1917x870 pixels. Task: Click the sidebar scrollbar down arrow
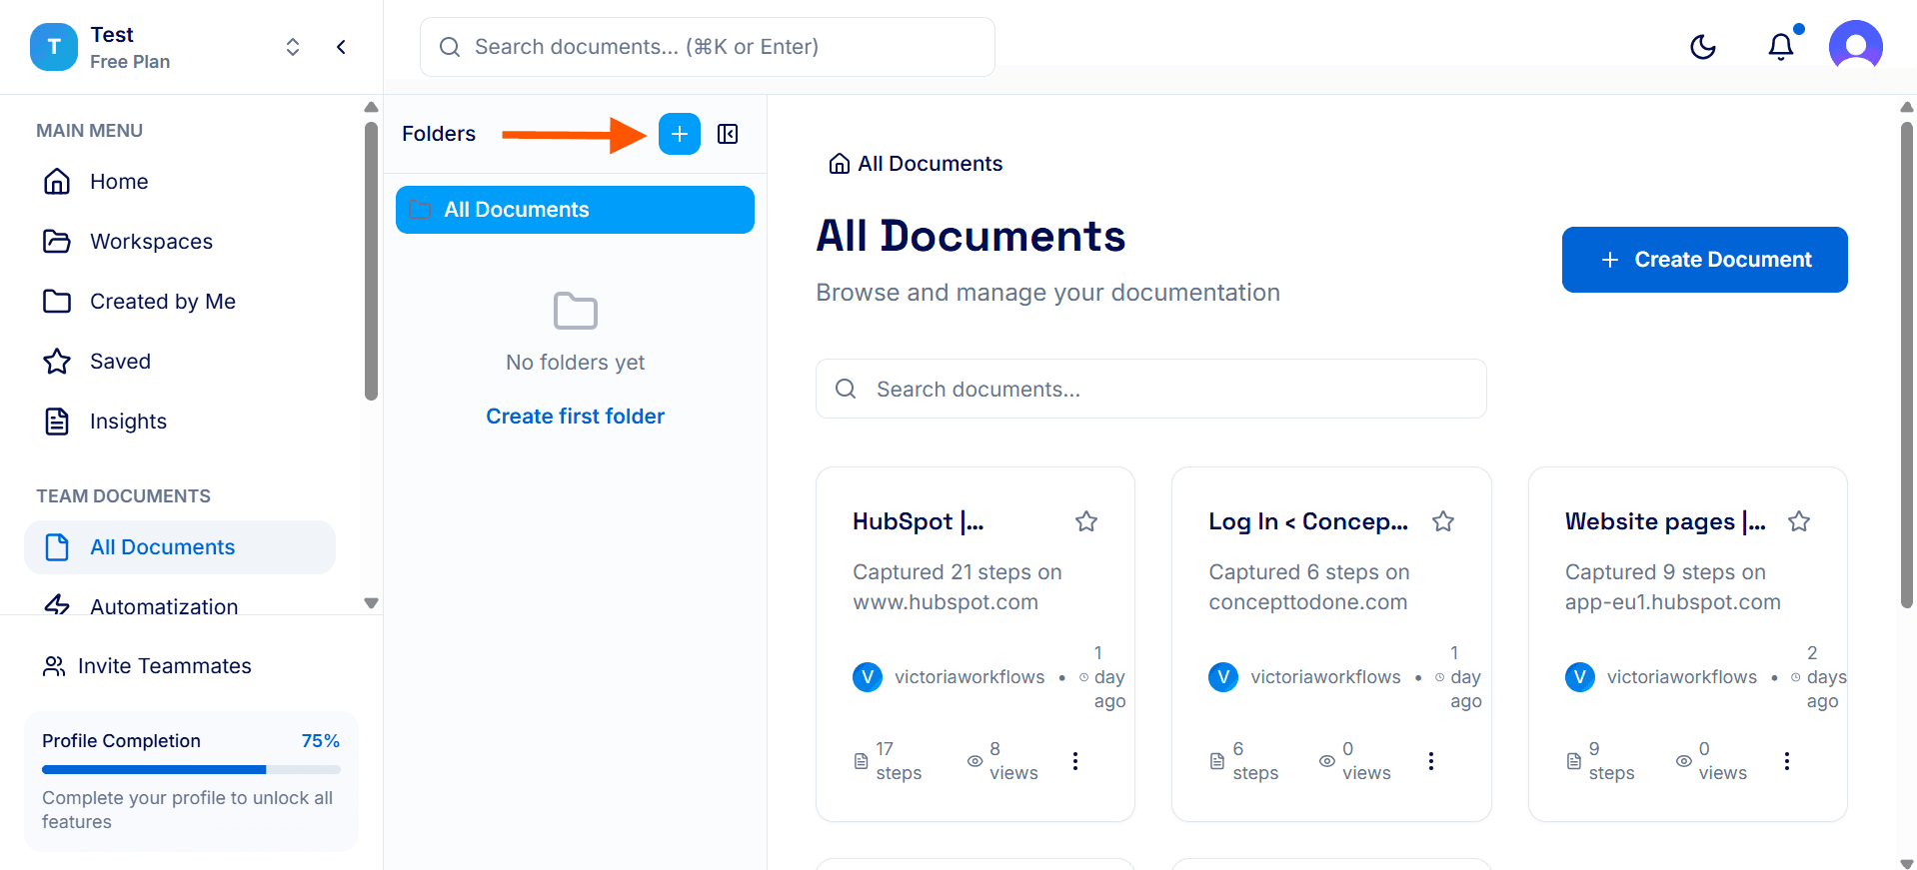[x=372, y=603]
